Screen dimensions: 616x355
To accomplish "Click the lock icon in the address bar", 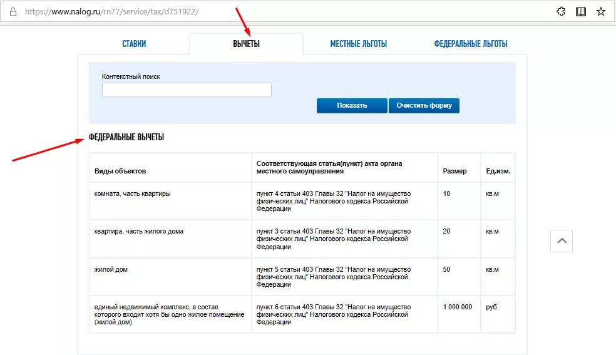I will point(13,11).
